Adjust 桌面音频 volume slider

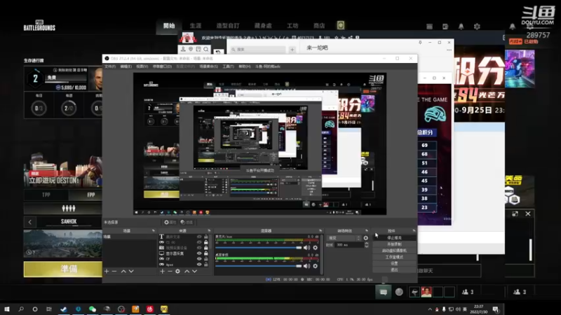(258, 266)
